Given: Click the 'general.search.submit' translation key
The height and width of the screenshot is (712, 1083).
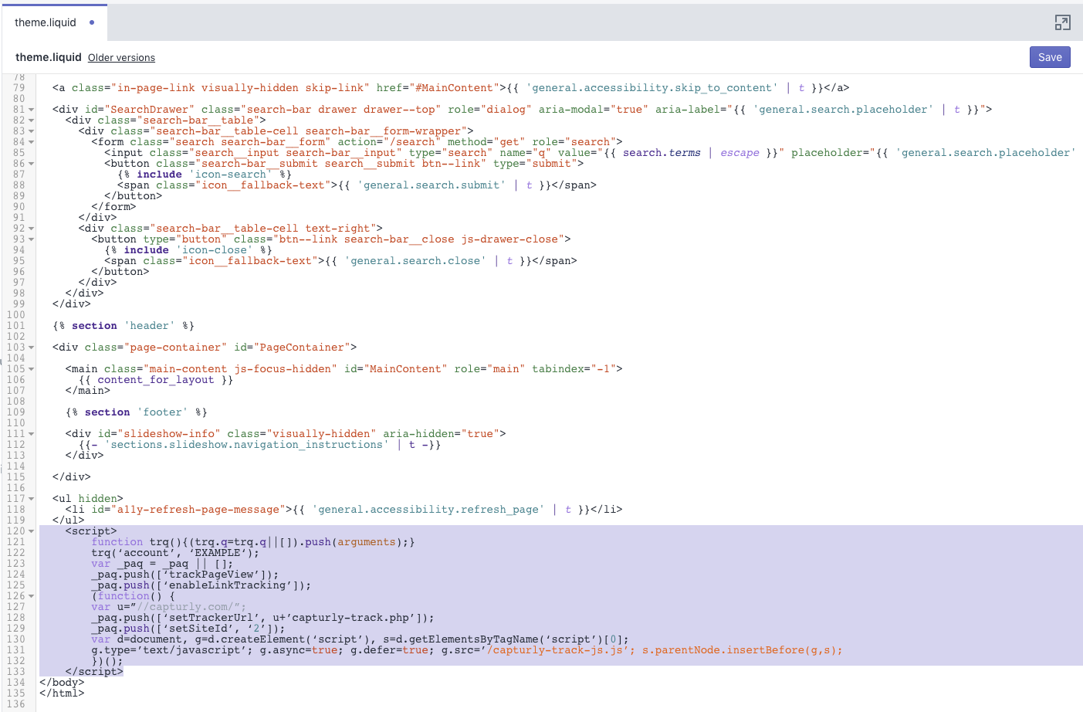Looking at the screenshot, I should click(432, 185).
